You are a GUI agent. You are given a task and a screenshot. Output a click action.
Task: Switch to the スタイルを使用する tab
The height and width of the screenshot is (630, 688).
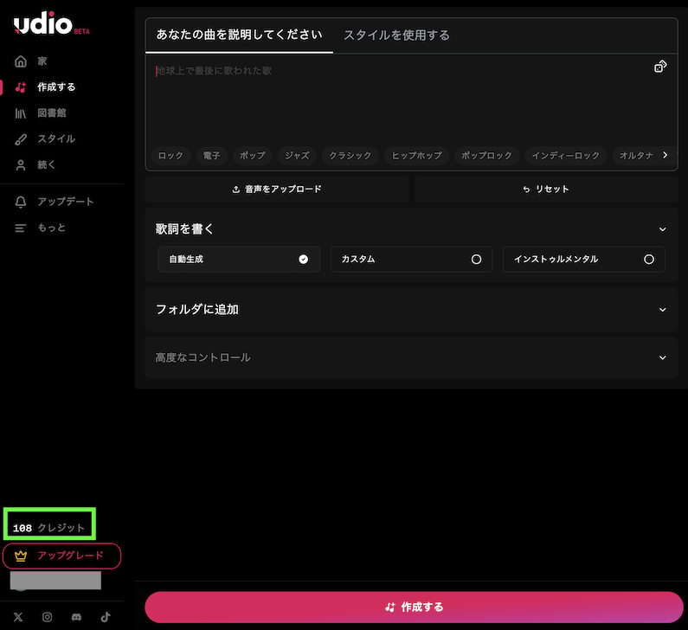tap(396, 35)
